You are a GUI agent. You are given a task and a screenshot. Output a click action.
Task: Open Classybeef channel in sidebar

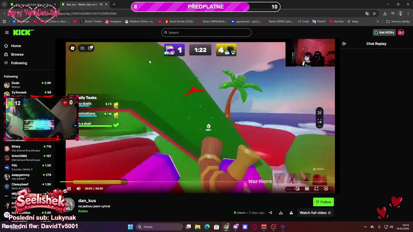27,186
